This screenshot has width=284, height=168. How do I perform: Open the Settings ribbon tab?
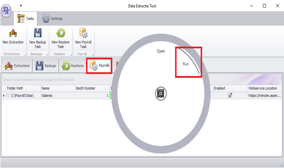click(x=52, y=19)
